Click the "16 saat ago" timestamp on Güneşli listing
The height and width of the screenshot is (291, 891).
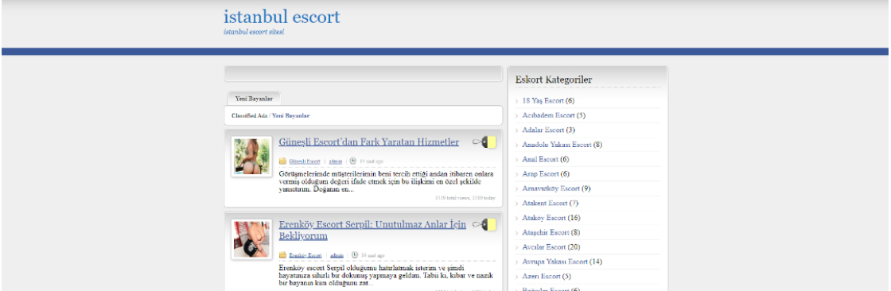(x=371, y=161)
